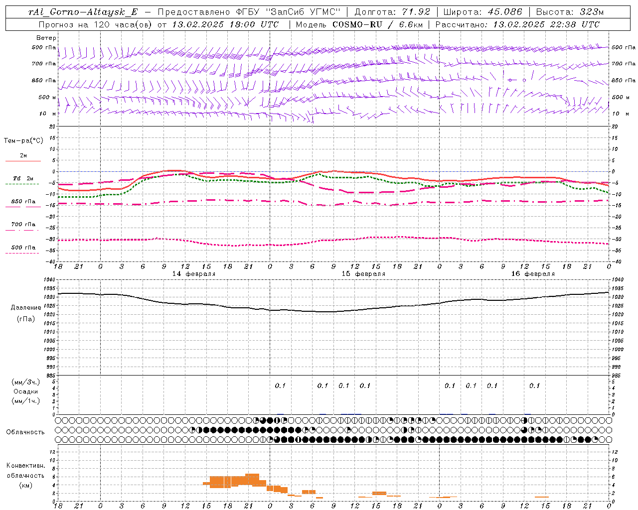This screenshot has width=638, height=510.
Task: Click the (мм/3ч.) precipitation unit label
Action: [x=26, y=382]
